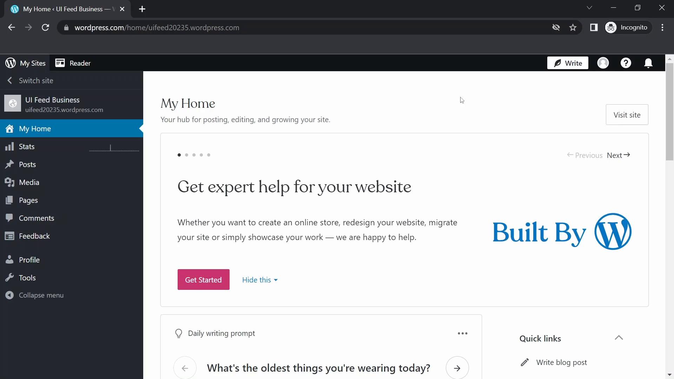Click the Write blog post link
674x379 pixels.
click(x=562, y=363)
